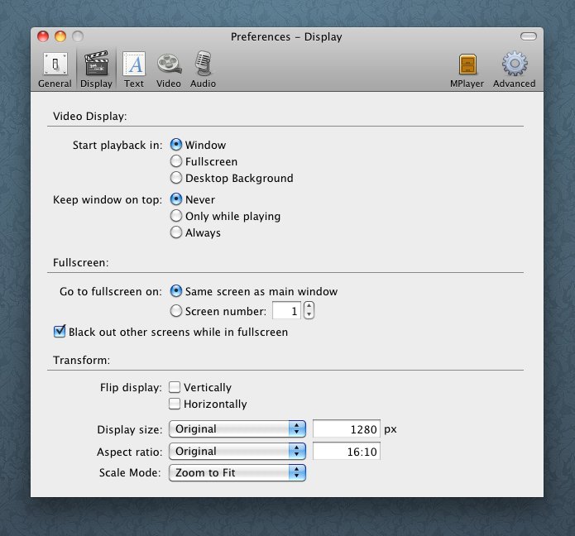This screenshot has width=575, height=536.
Task: Open the Display size dropdown
Action: (237, 429)
